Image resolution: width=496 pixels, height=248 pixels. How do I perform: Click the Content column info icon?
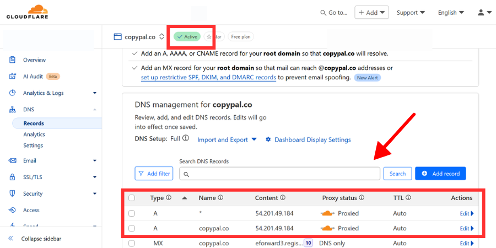tap(283, 197)
